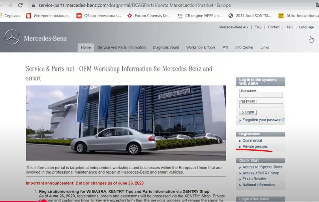This screenshot has width=319, height=202.
Task: Open the Diagnosis World menu
Action: click(166, 48)
